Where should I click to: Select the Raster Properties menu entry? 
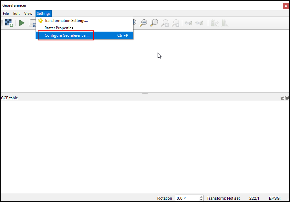pyautogui.click(x=60, y=28)
